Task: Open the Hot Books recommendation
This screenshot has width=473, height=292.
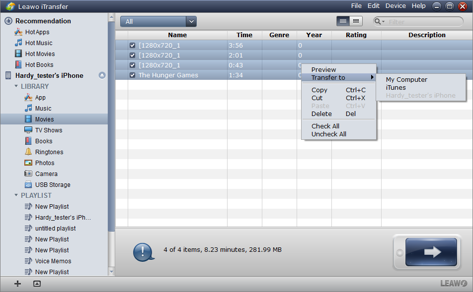Action: click(x=34, y=64)
